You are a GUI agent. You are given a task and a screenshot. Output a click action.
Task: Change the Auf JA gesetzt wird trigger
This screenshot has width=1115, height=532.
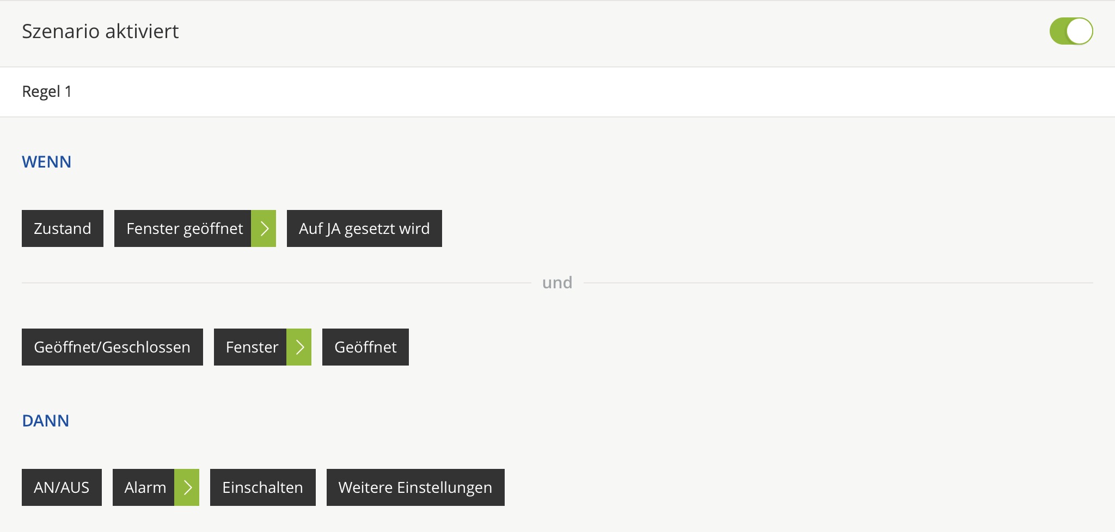coord(364,228)
